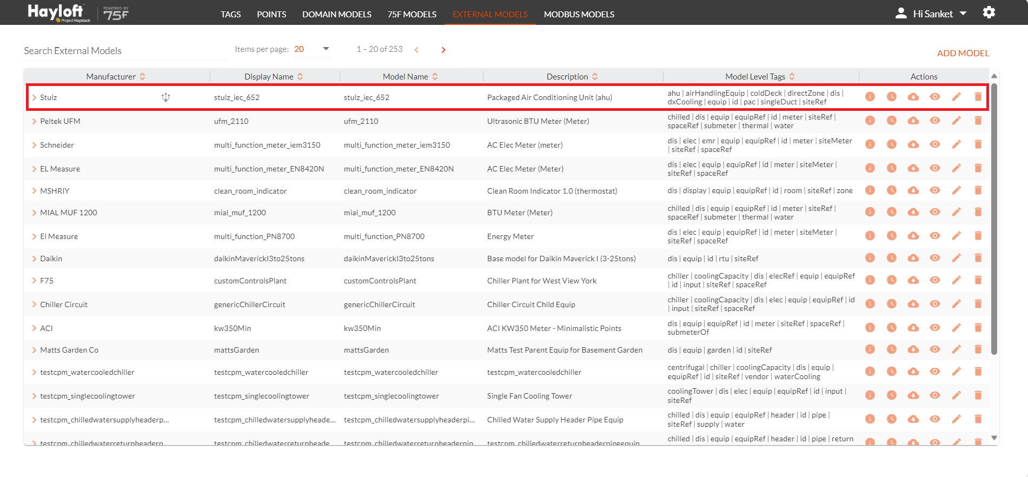Toggle view eye for MSHRIY model
The width and height of the screenshot is (1028, 477).
[x=934, y=190]
